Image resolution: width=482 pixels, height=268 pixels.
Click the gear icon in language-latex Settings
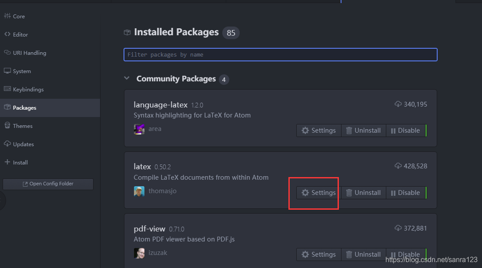coord(305,131)
